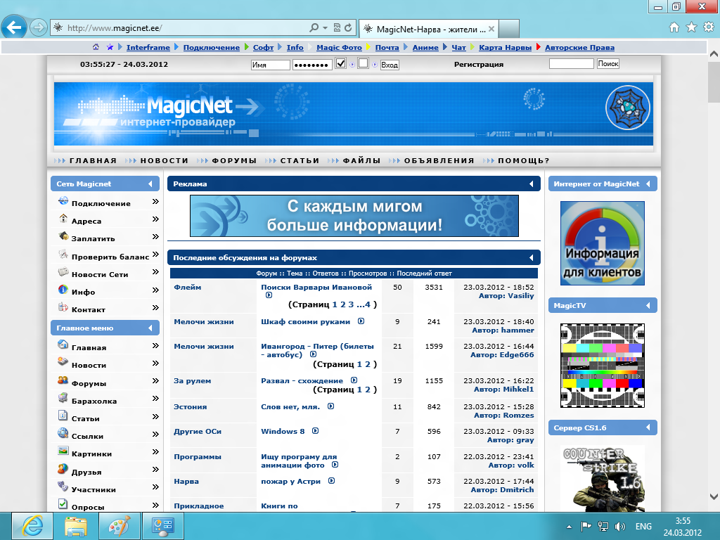Click the small home icon in links bar
Viewport: 720px width, 540px height.
96,47
